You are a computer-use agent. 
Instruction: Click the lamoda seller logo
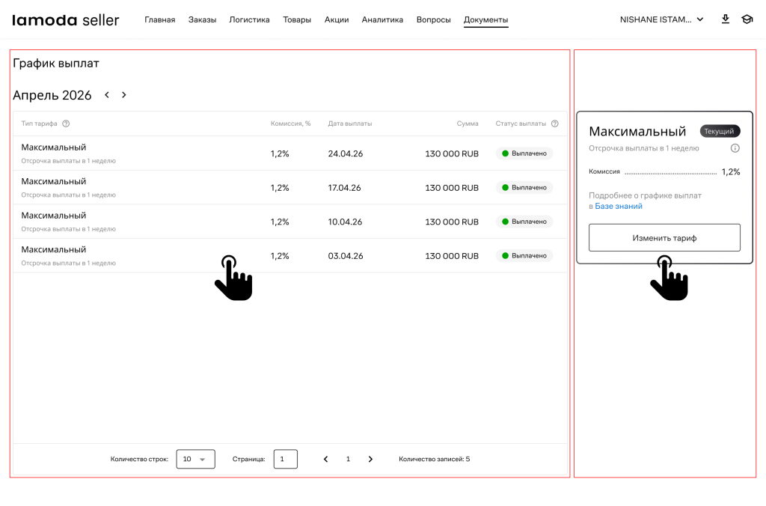[x=66, y=20]
